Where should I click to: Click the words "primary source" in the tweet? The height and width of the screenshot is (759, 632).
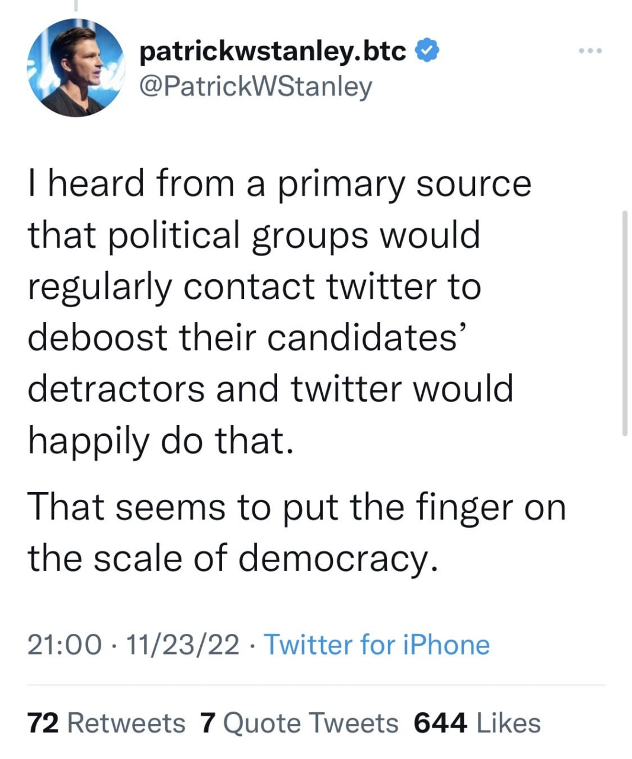(x=404, y=184)
